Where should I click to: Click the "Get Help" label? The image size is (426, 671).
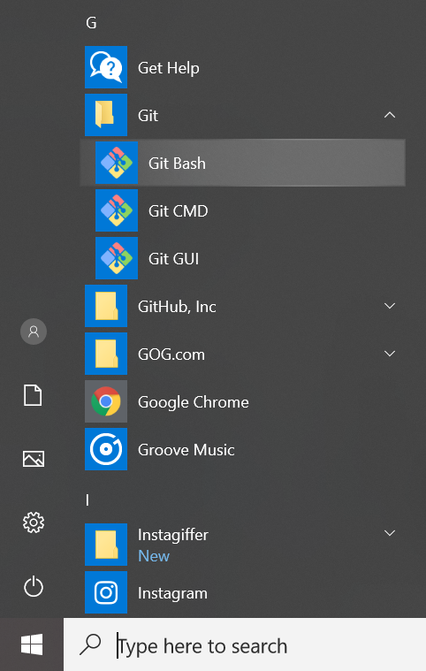[169, 68]
